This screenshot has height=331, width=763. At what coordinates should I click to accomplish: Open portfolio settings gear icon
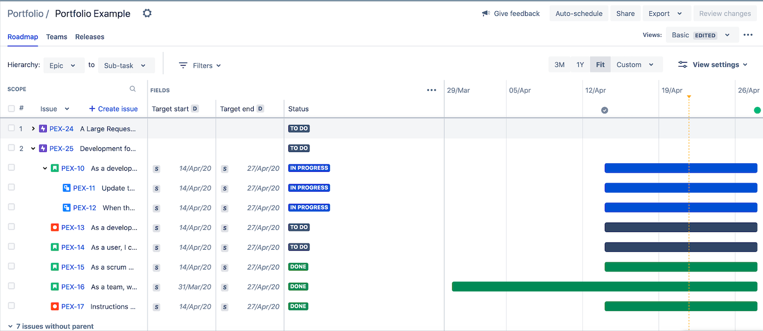[147, 13]
